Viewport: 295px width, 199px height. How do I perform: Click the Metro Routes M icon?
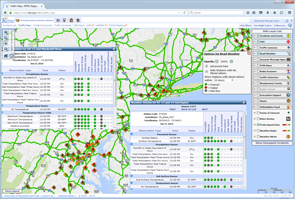tap(288, 119)
